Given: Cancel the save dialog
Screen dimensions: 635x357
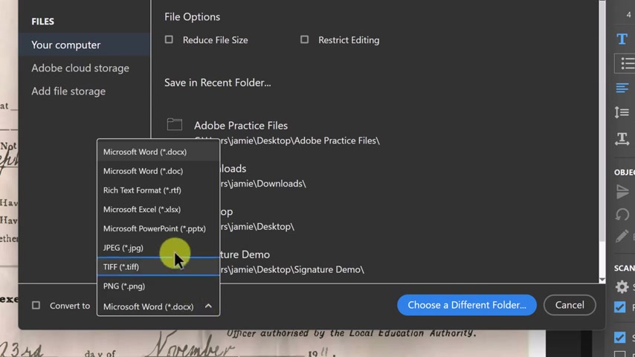Looking at the screenshot, I should click(x=570, y=305).
